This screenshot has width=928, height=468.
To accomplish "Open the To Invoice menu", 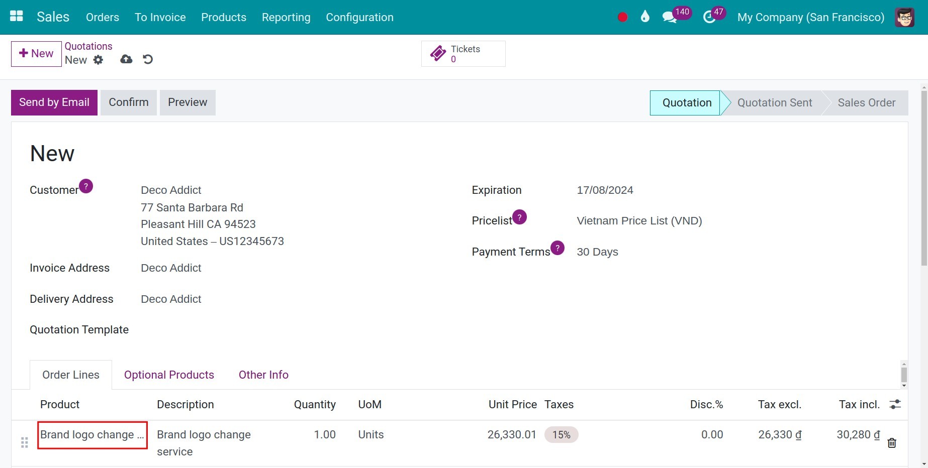I will (x=160, y=17).
